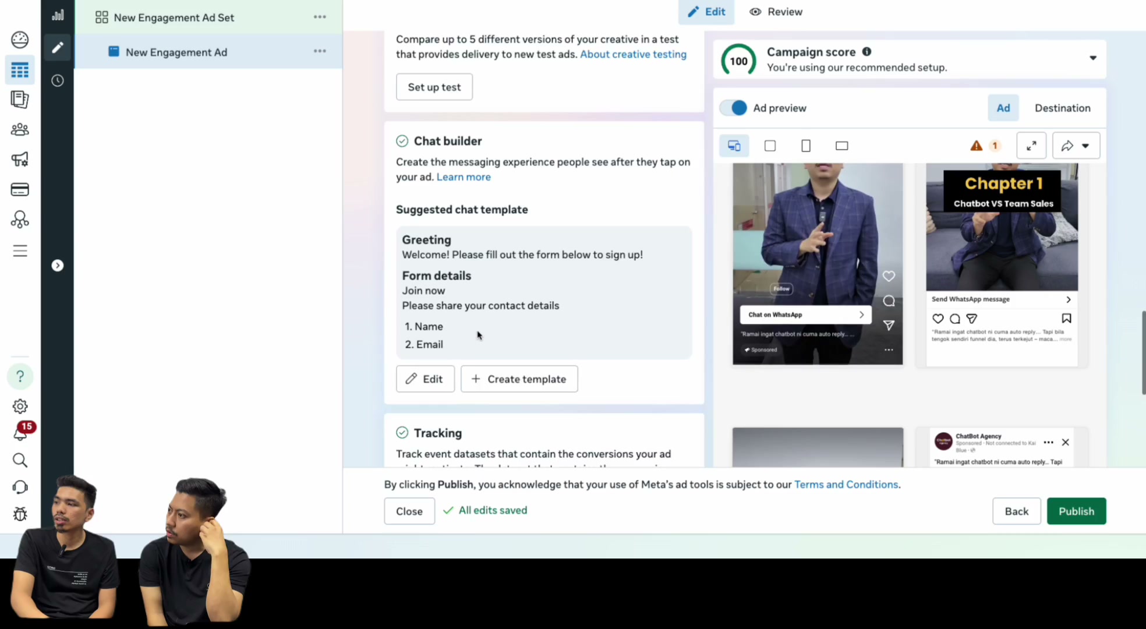1146x629 pixels.
Task: Toggle the Ad preview switch
Action: pos(733,108)
